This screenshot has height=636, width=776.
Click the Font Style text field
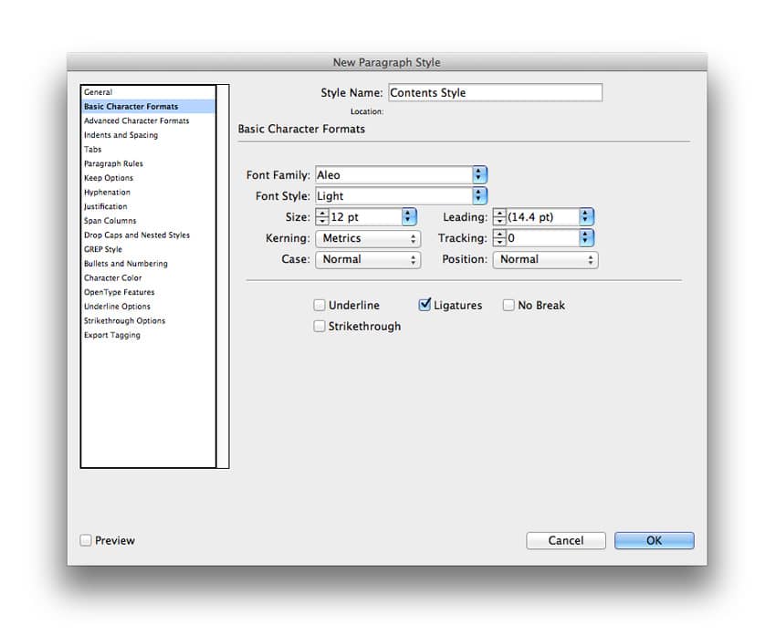pyautogui.click(x=394, y=196)
